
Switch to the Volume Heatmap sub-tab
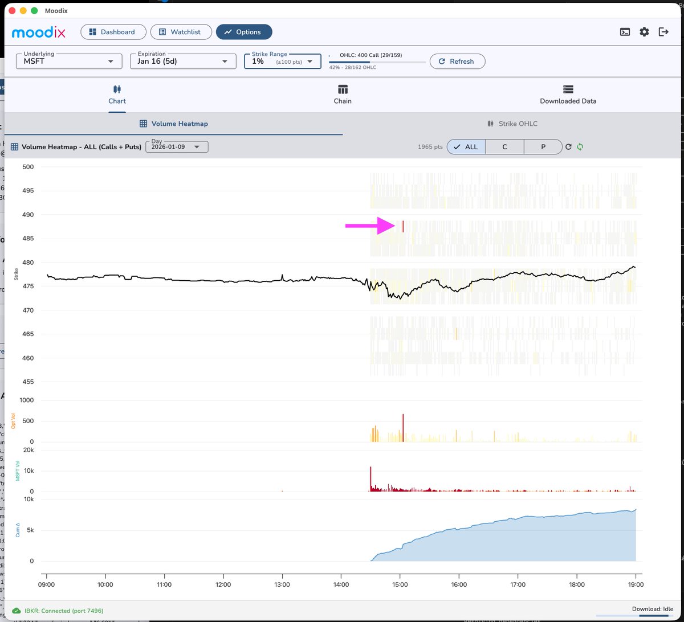(174, 124)
